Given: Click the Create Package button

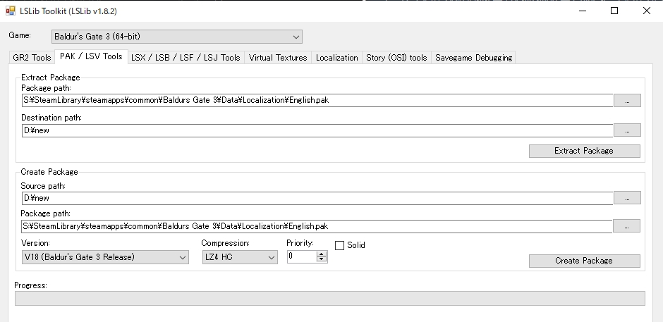Looking at the screenshot, I should click(584, 261).
